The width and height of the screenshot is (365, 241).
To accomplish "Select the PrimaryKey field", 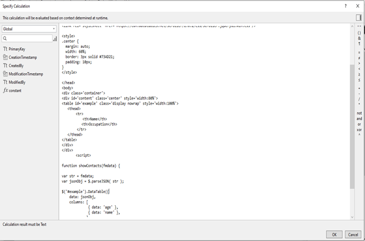I will click(18, 49).
